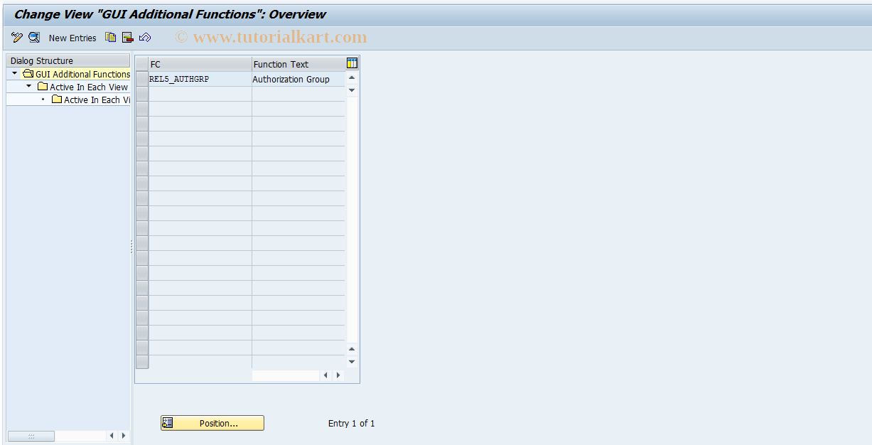Click the FC column header
The image size is (872, 445).
tap(200, 64)
